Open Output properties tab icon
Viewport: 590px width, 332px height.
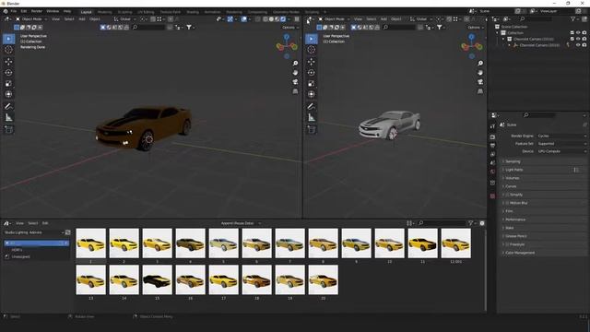pyautogui.click(x=492, y=146)
